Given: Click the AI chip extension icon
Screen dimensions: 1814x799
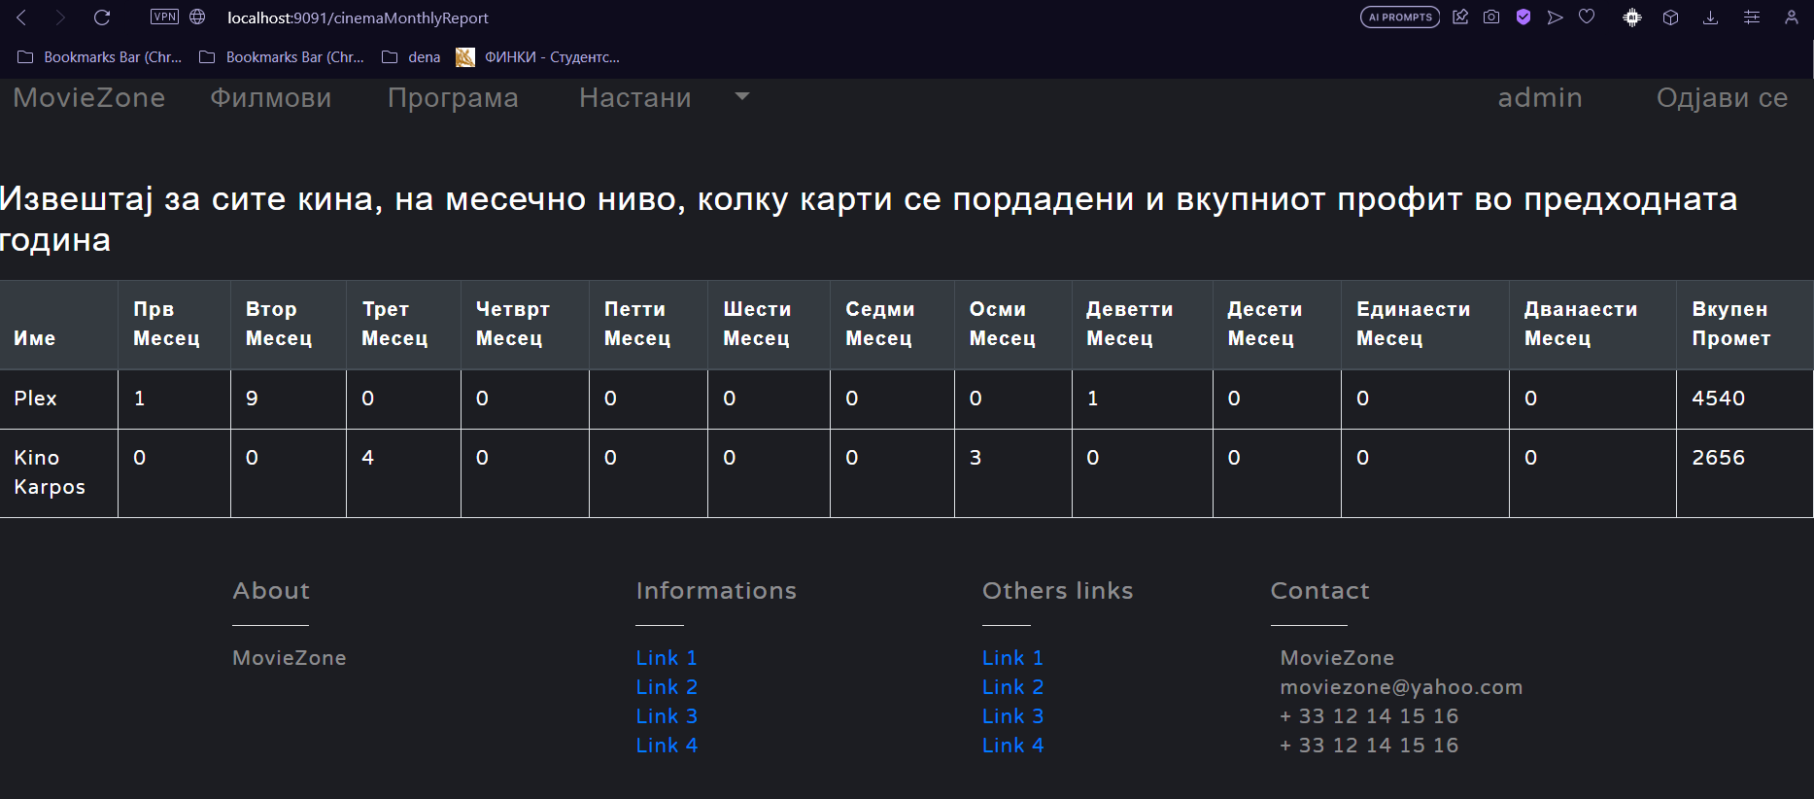Looking at the screenshot, I should tap(1632, 17).
